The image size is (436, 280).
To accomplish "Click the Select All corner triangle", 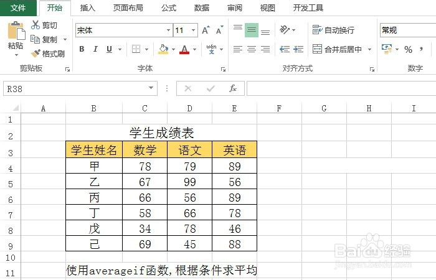I will point(16,108).
